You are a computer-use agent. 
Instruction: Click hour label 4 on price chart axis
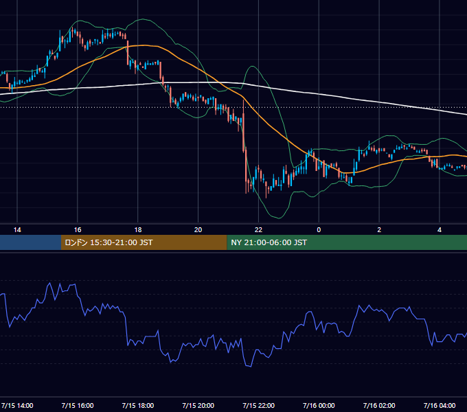(x=440, y=230)
